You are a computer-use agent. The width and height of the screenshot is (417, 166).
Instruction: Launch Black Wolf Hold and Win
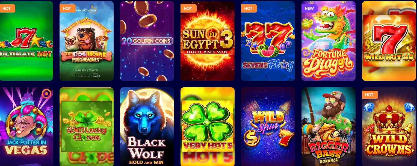147,127
